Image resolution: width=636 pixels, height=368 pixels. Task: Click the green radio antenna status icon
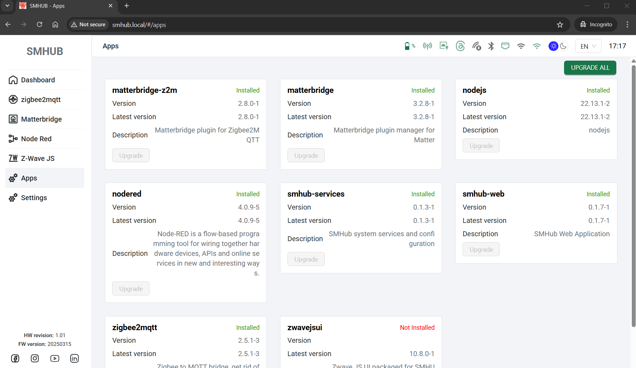tap(427, 46)
